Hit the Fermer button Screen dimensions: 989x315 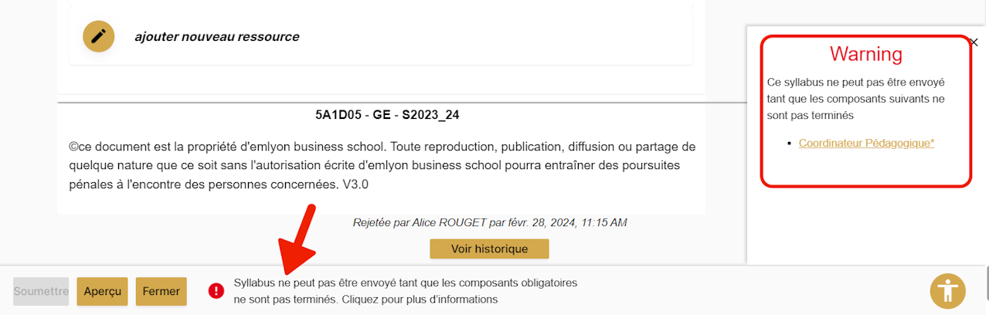[x=161, y=291]
